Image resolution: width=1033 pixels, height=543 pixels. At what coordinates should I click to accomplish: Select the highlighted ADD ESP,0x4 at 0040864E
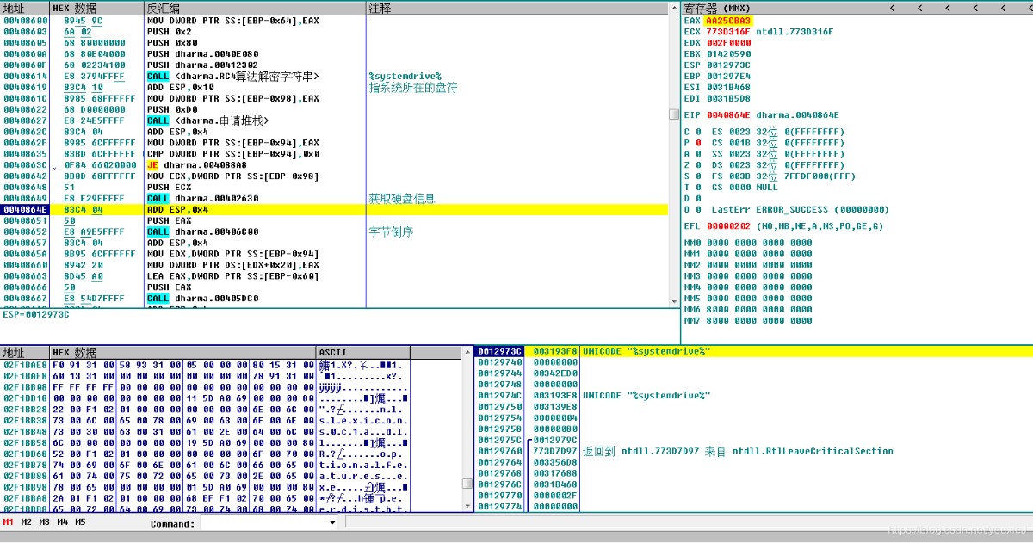pyautogui.click(x=177, y=210)
